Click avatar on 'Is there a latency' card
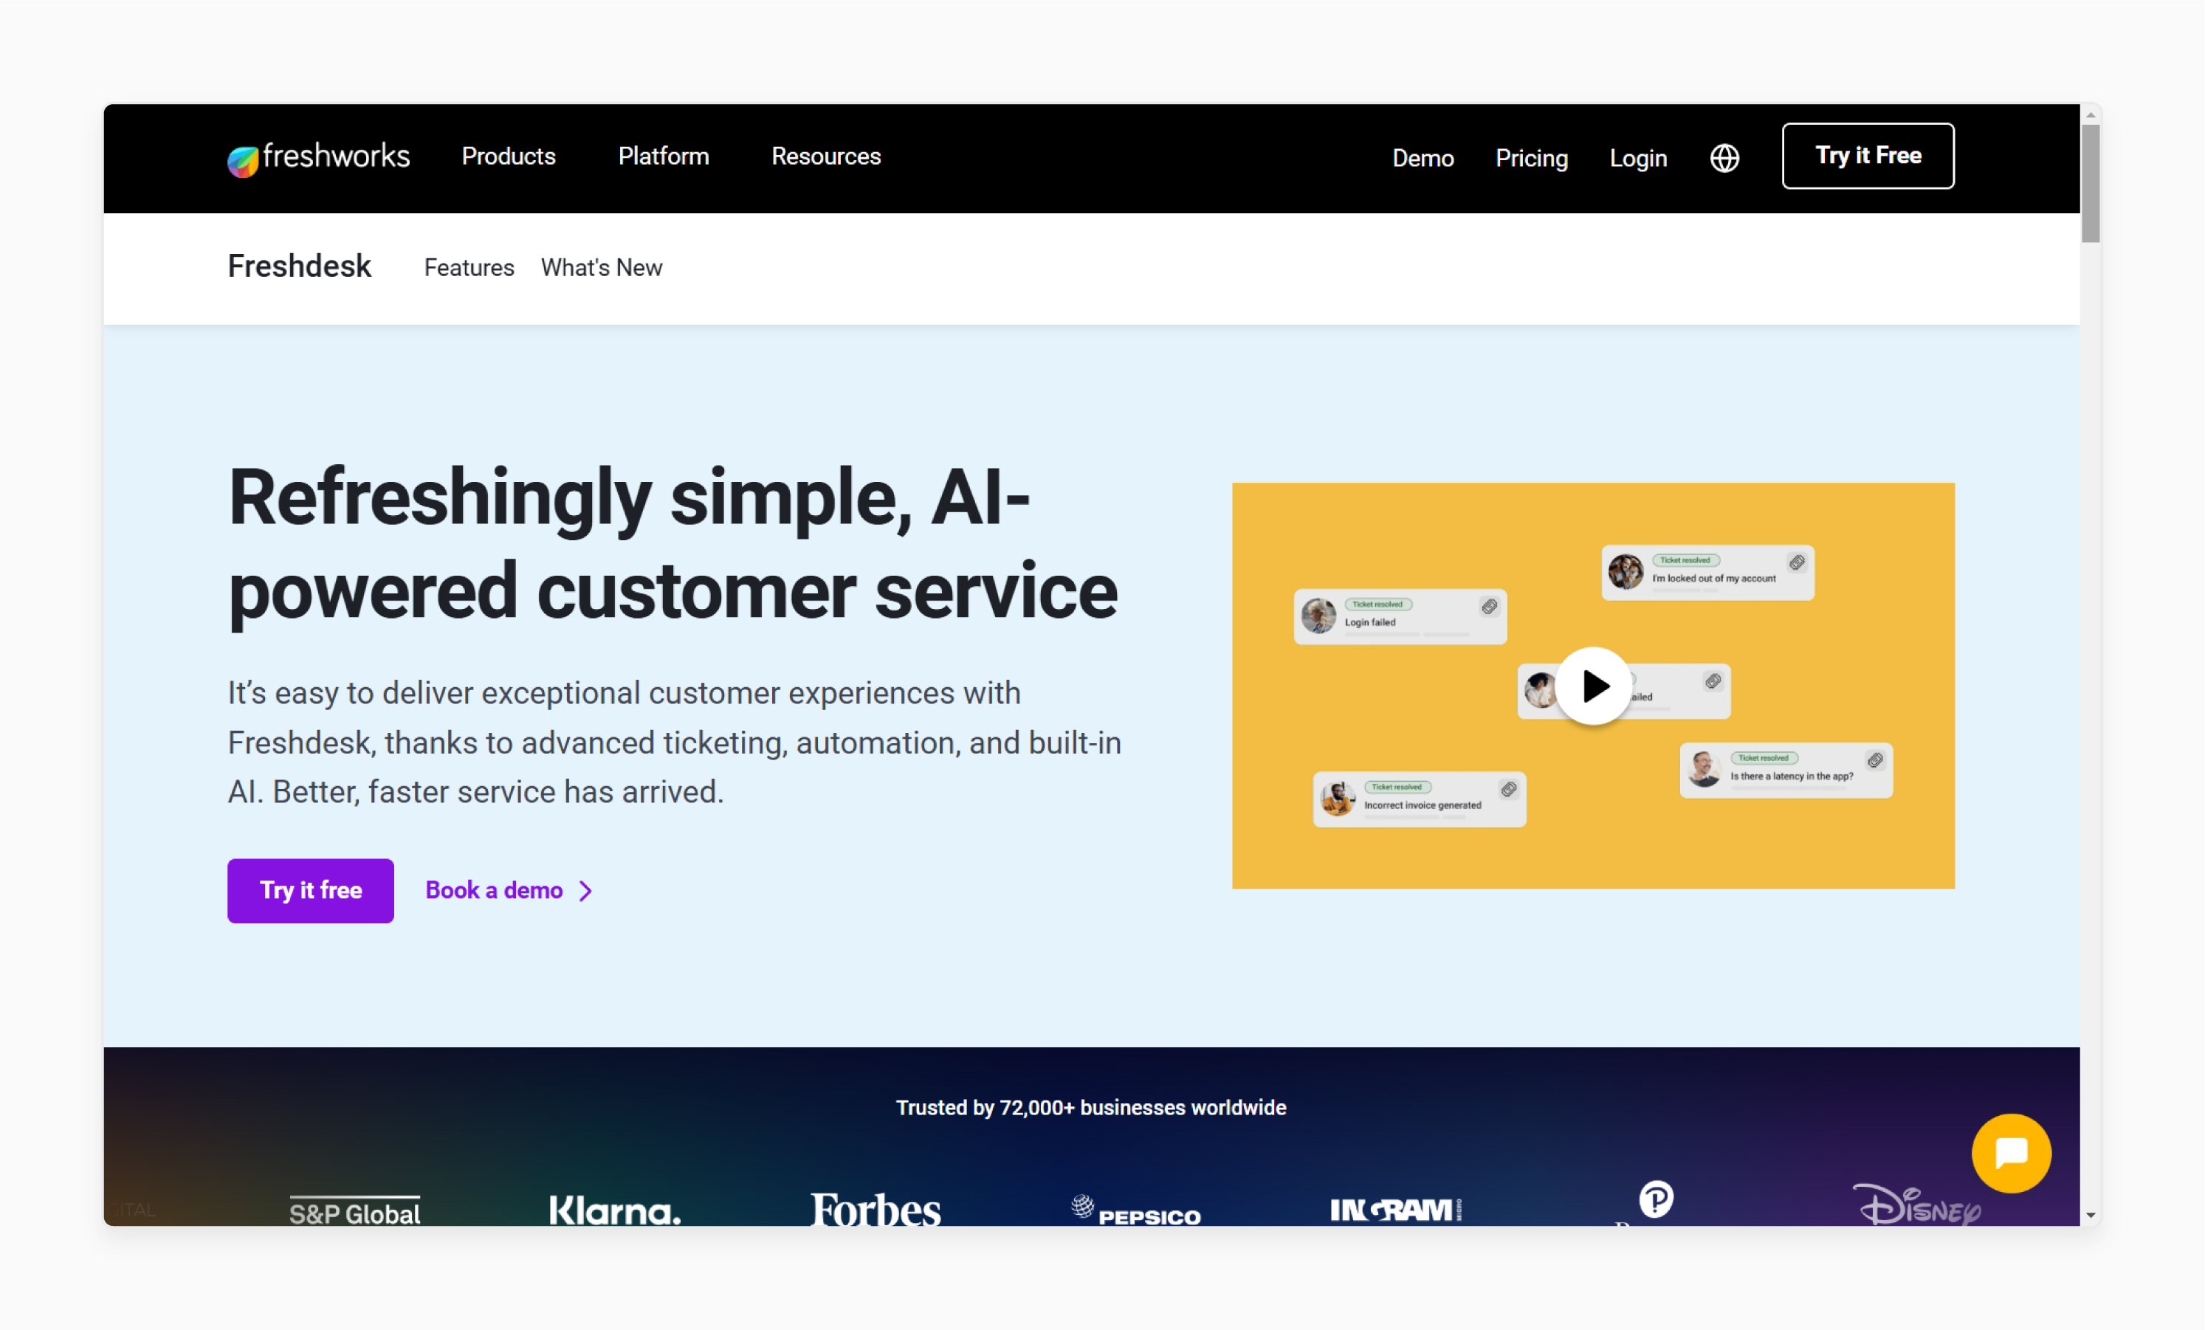This screenshot has height=1330, width=2205. click(1704, 769)
